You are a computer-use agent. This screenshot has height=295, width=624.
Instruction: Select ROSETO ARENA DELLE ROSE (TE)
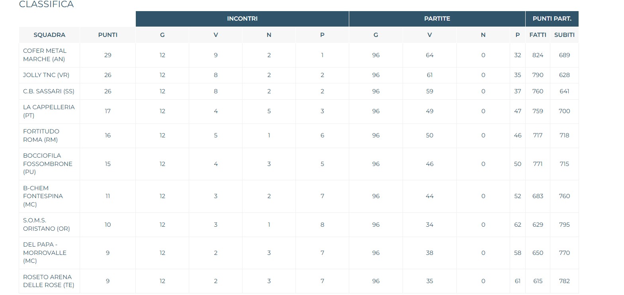tap(49, 281)
